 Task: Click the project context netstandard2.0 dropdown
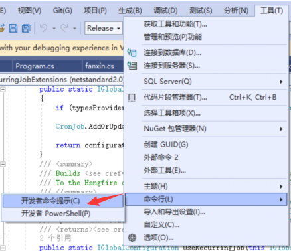coord(62,80)
